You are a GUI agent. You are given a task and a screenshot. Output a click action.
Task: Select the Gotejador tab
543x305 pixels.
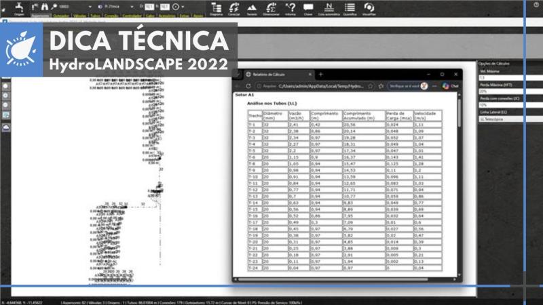61,16
